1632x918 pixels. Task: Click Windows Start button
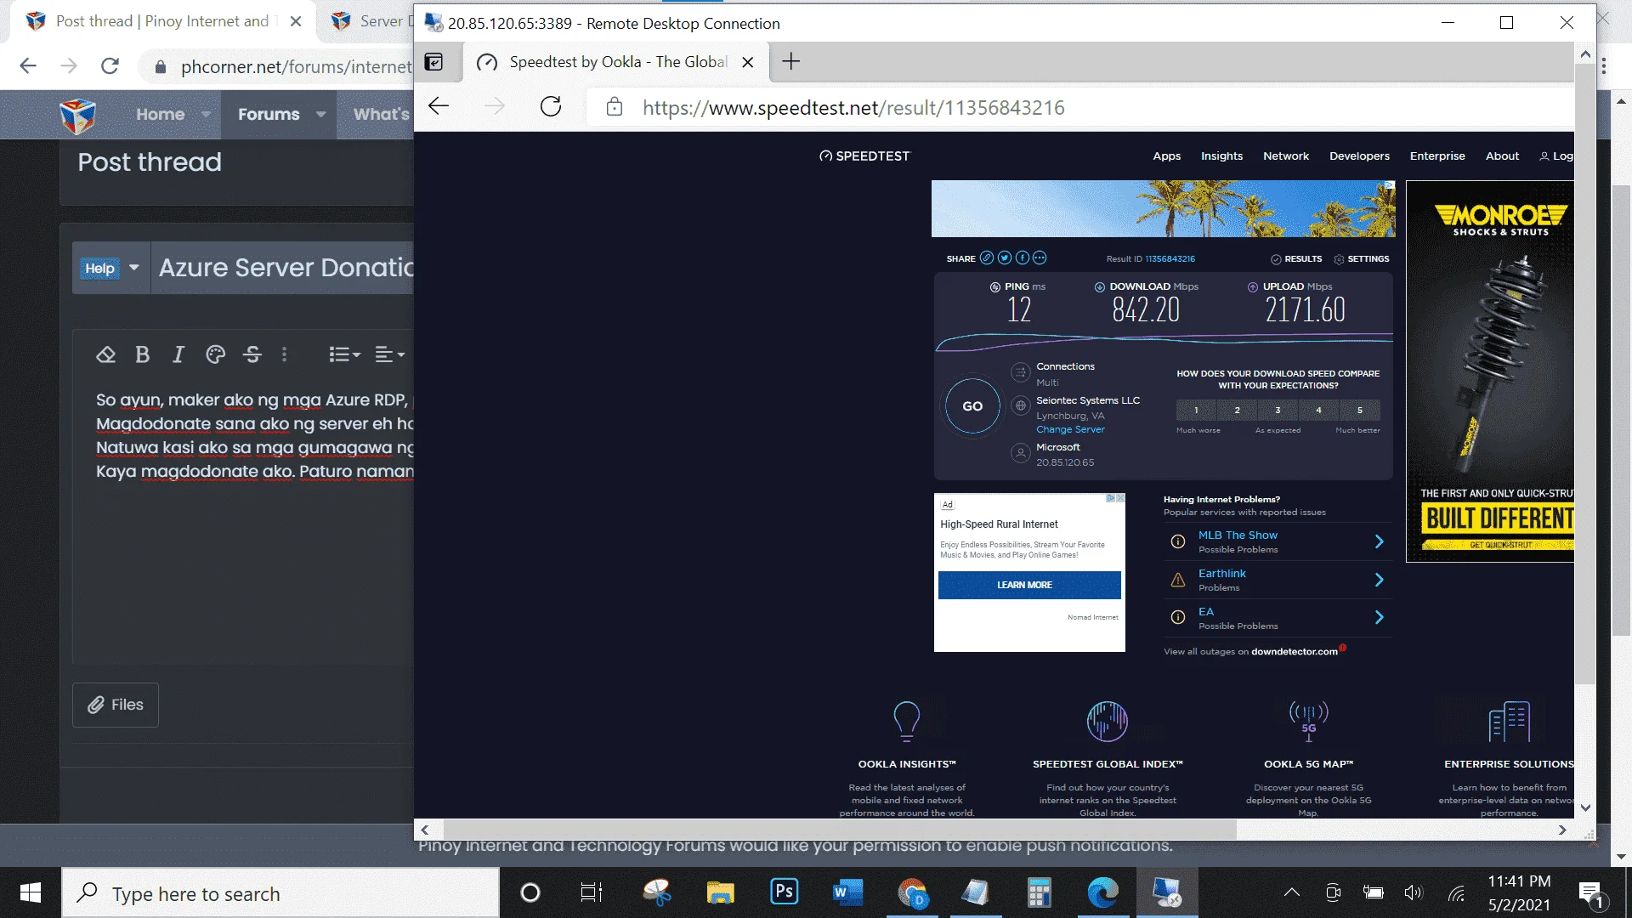pyautogui.click(x=31, y=892)
